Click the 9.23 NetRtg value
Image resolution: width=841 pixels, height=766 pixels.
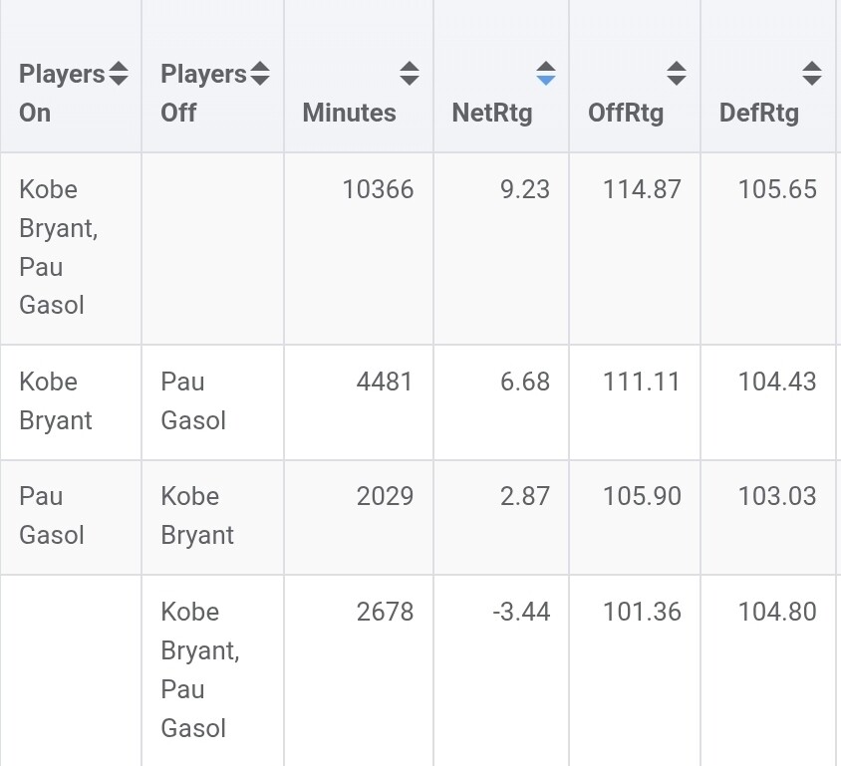coord(524,190)
